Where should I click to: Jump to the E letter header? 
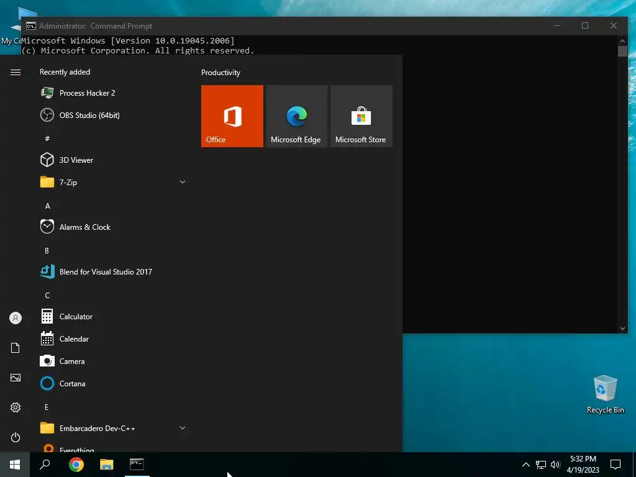[47, 407]
